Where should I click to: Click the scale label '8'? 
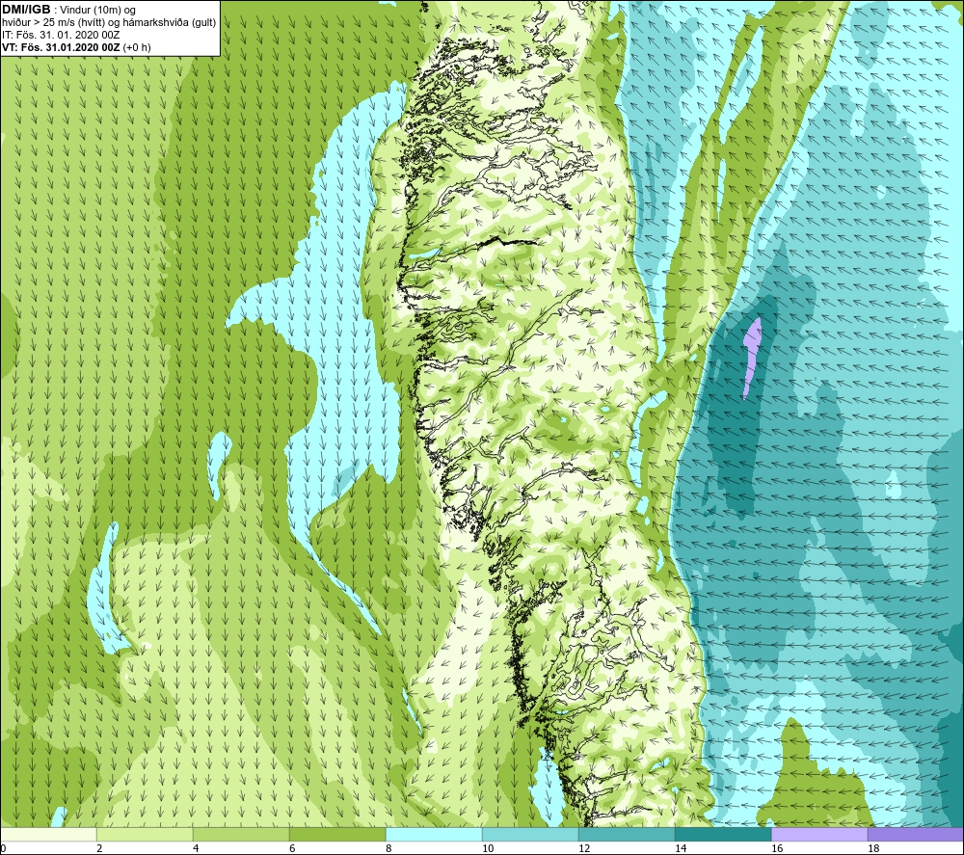click(x=388, y=848)
